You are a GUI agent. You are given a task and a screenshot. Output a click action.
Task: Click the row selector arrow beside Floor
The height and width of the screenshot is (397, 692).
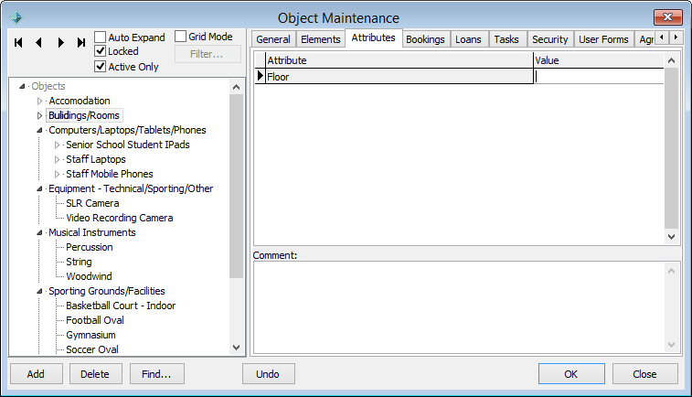tap(260, 76)
